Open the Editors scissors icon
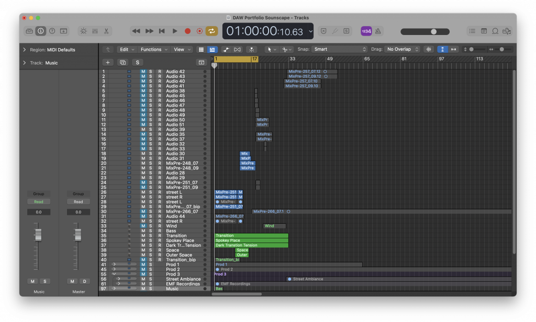Viewport: 536px width, 322px height. (106, 31)
